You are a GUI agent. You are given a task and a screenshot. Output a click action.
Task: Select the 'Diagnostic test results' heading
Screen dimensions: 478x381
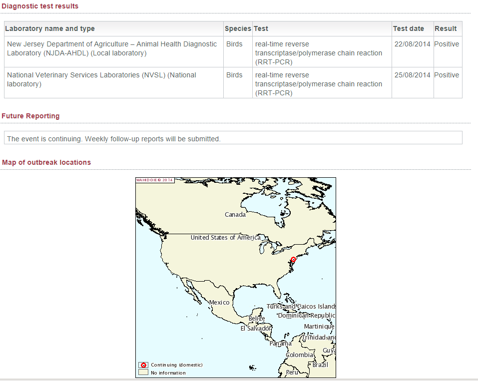point(40,6)
